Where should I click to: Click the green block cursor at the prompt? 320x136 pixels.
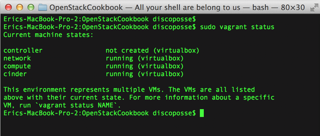click(201, 113)
